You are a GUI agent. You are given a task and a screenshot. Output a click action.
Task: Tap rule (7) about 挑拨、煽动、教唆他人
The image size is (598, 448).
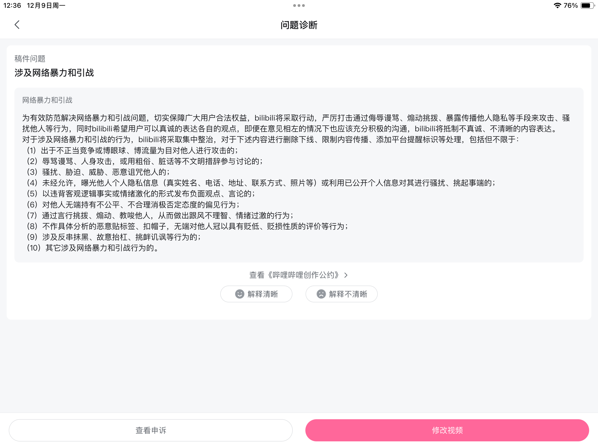pyautogui.click(x=160, y=215)
